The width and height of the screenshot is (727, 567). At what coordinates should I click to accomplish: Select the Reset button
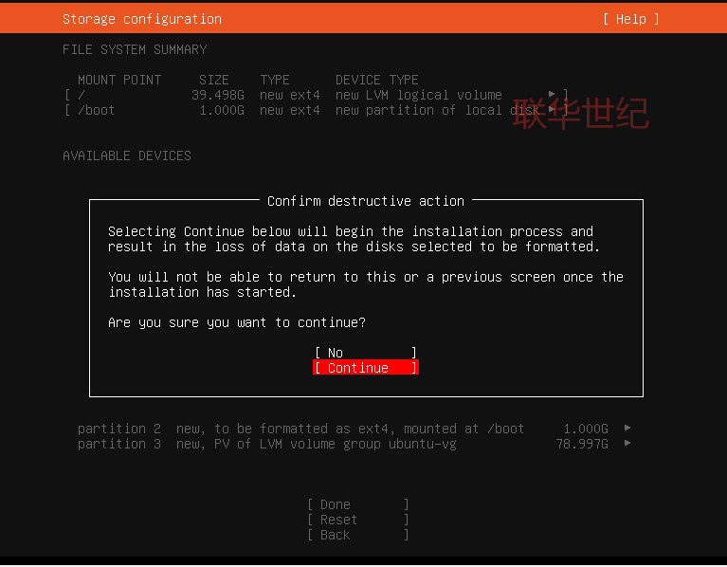pos(358,520)
